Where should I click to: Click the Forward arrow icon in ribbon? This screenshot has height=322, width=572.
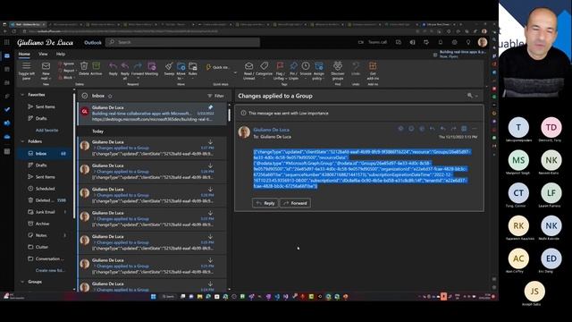(x=138, y=65)
